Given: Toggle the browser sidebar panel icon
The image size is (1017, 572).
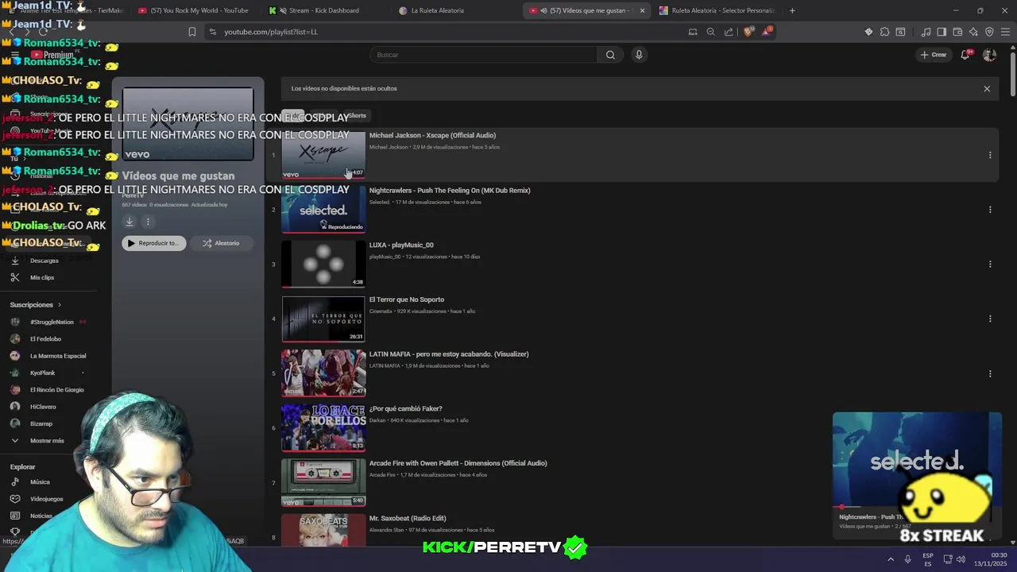Looking at the screenshot, I should (x=942, y=32).
